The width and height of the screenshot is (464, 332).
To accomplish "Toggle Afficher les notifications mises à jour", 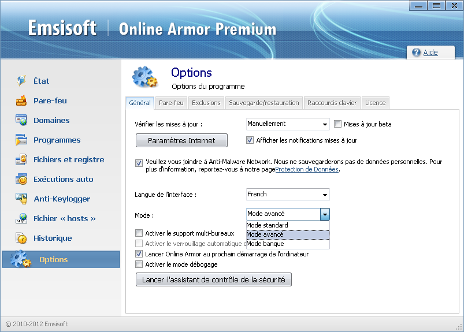I will (250, 140).
